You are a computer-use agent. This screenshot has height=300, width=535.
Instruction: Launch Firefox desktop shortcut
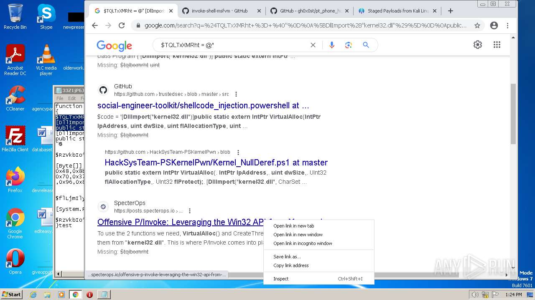pos(15,180)
